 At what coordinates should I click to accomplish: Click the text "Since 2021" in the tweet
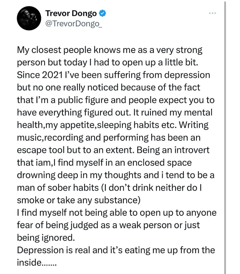click(x=40, y=75)
